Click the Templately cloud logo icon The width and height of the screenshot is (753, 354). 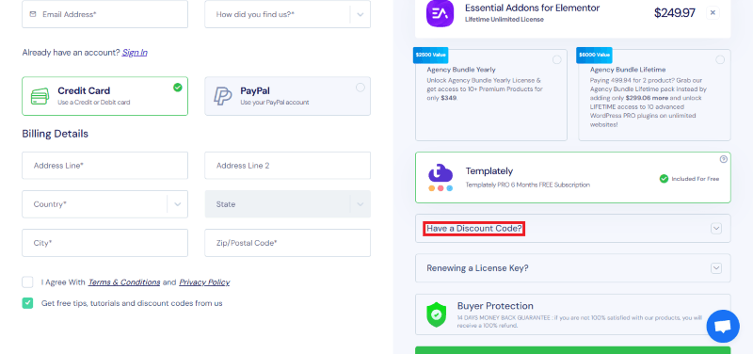click(441, 178)
